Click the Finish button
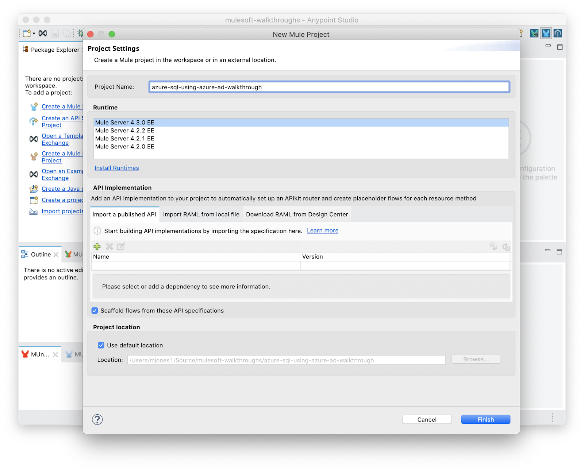Image resolution: width=584 pixels, height=473 pixels. click(x=485, y=419)
